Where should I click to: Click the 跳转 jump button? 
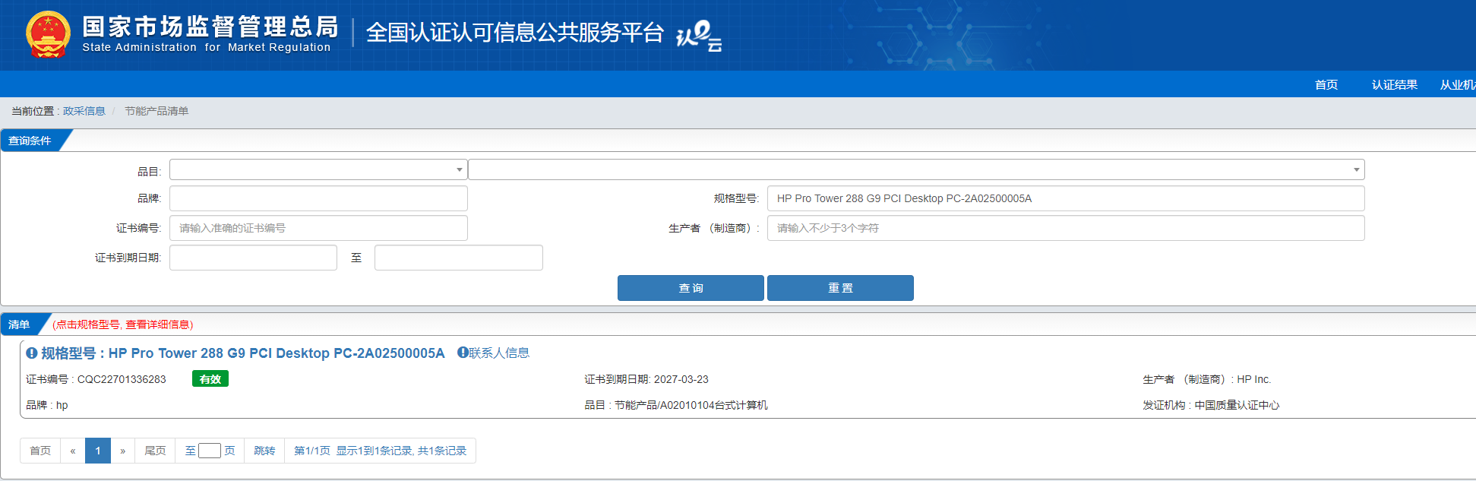(264, 451)
